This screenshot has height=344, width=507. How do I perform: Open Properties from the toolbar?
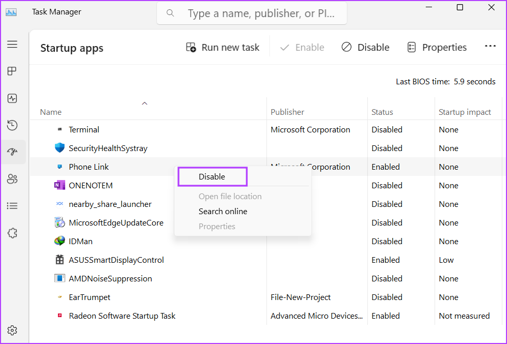coord(437,48)
